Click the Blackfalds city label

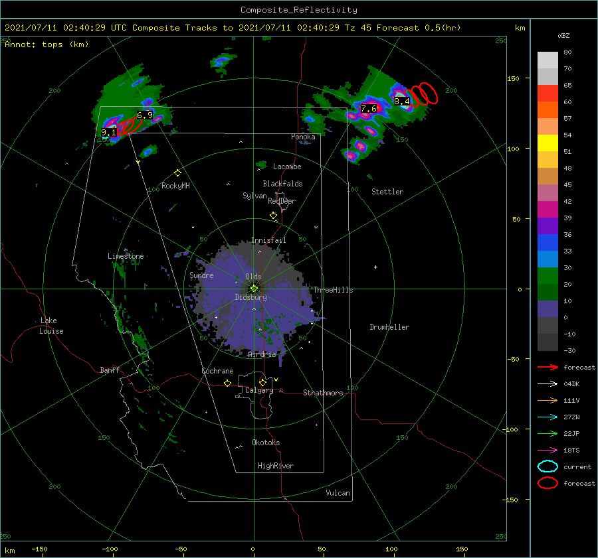[x=282, y=184]
